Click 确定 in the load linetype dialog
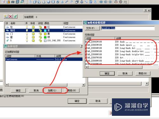 coord(107,73)
